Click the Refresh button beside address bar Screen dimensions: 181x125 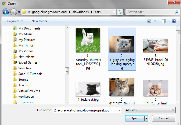point(120,12)
